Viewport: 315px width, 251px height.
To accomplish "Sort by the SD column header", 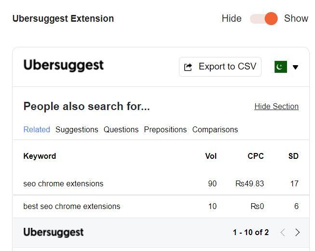I will [293, 156].
